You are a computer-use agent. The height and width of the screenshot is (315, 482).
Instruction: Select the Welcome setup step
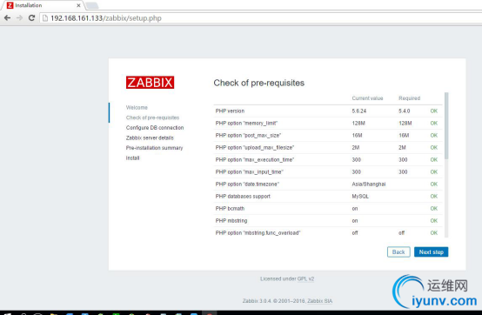click(x=137, y=108)
